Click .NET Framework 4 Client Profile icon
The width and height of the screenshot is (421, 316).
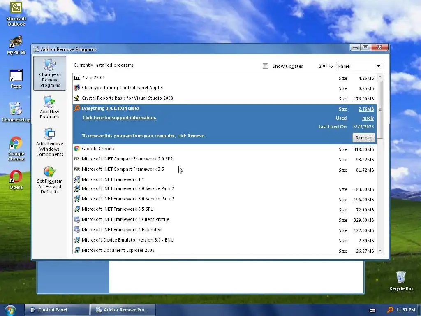point(77,219)
